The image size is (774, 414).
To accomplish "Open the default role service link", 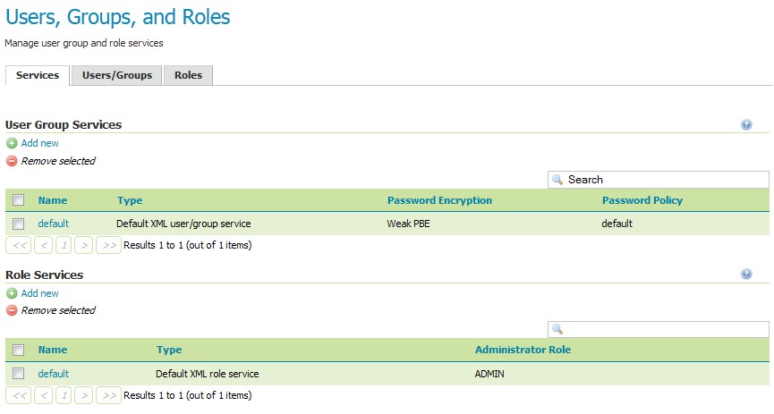I will (x=54, y=374).
